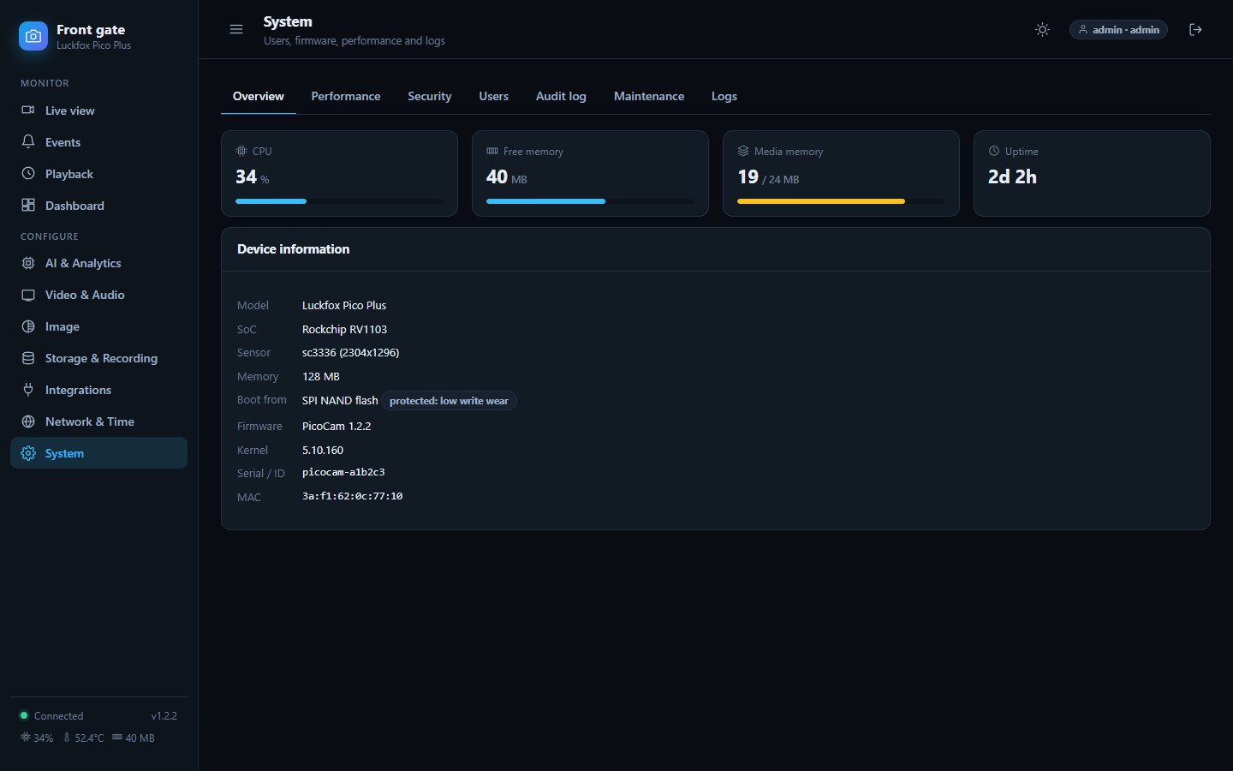Click the version label 'v1.2.2'
1233x771 pixels.
[164, 716]
